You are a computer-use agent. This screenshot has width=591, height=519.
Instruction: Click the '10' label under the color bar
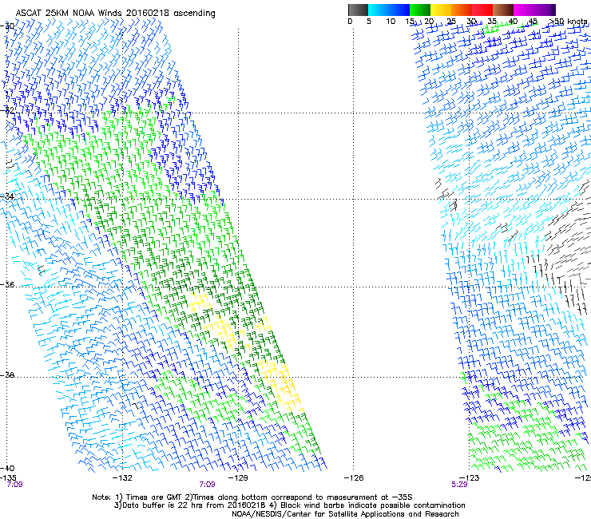391,22
